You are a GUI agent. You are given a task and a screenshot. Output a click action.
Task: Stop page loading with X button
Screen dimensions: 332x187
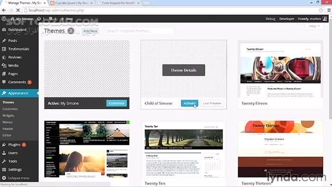[18, 10]
